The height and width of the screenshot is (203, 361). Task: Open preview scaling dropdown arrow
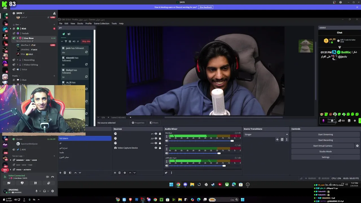[x=130, y=117]
